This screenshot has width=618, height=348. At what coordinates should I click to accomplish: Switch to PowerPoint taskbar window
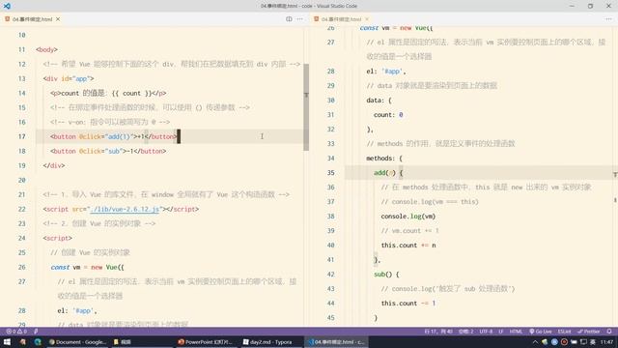tap(205, 341)
